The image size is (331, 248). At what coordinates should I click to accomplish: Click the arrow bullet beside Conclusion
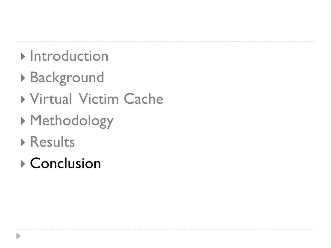point(23,164)
